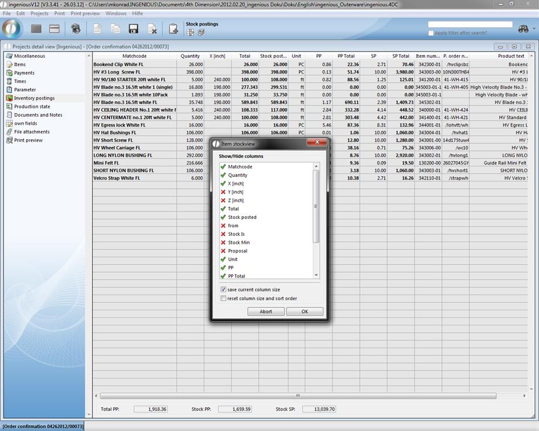Image resolution: width=539 pixels, height=431 pixels.
Task: Click the floppy disk Save icon
Action: point(133,29)
